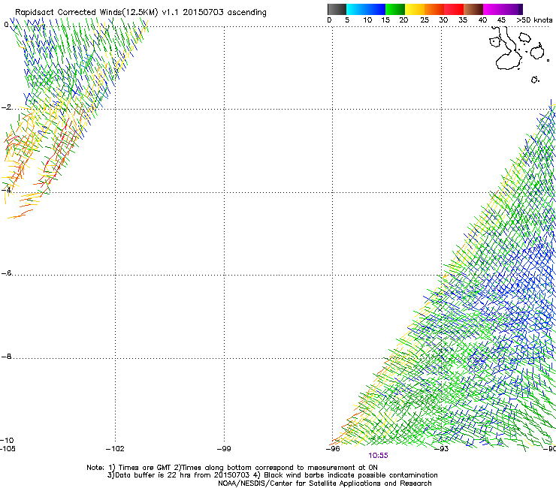Image resolution: width=556 pixels, height=488 pixels.
Task: Click the '25' legend tick label
Action: point(425,20)
